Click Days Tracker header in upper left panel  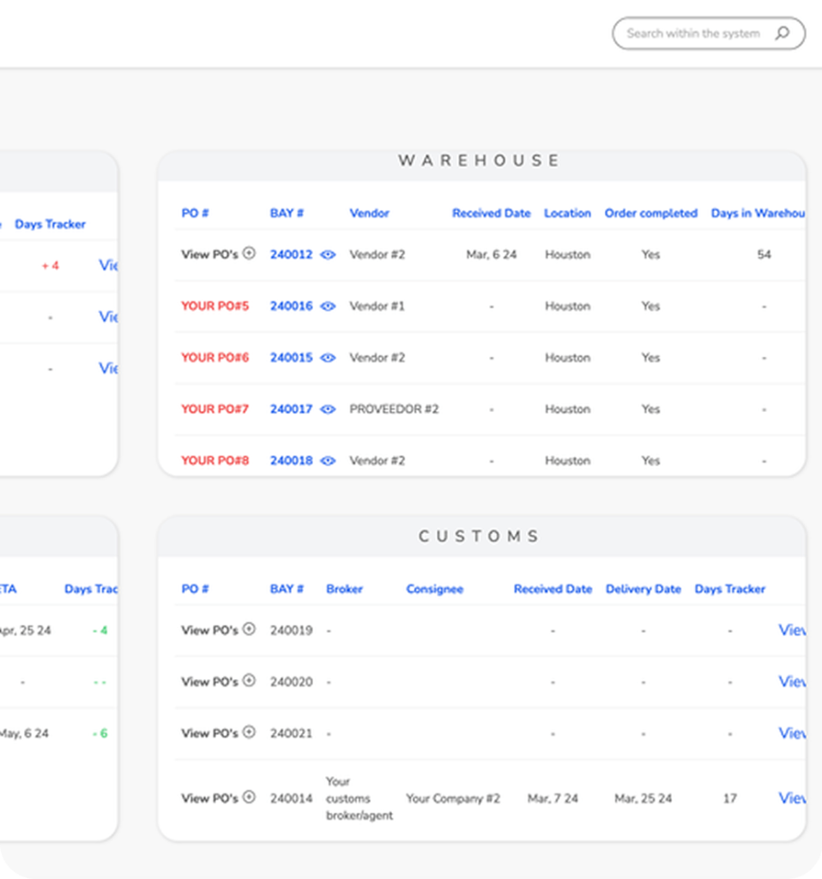coord(51,224)
